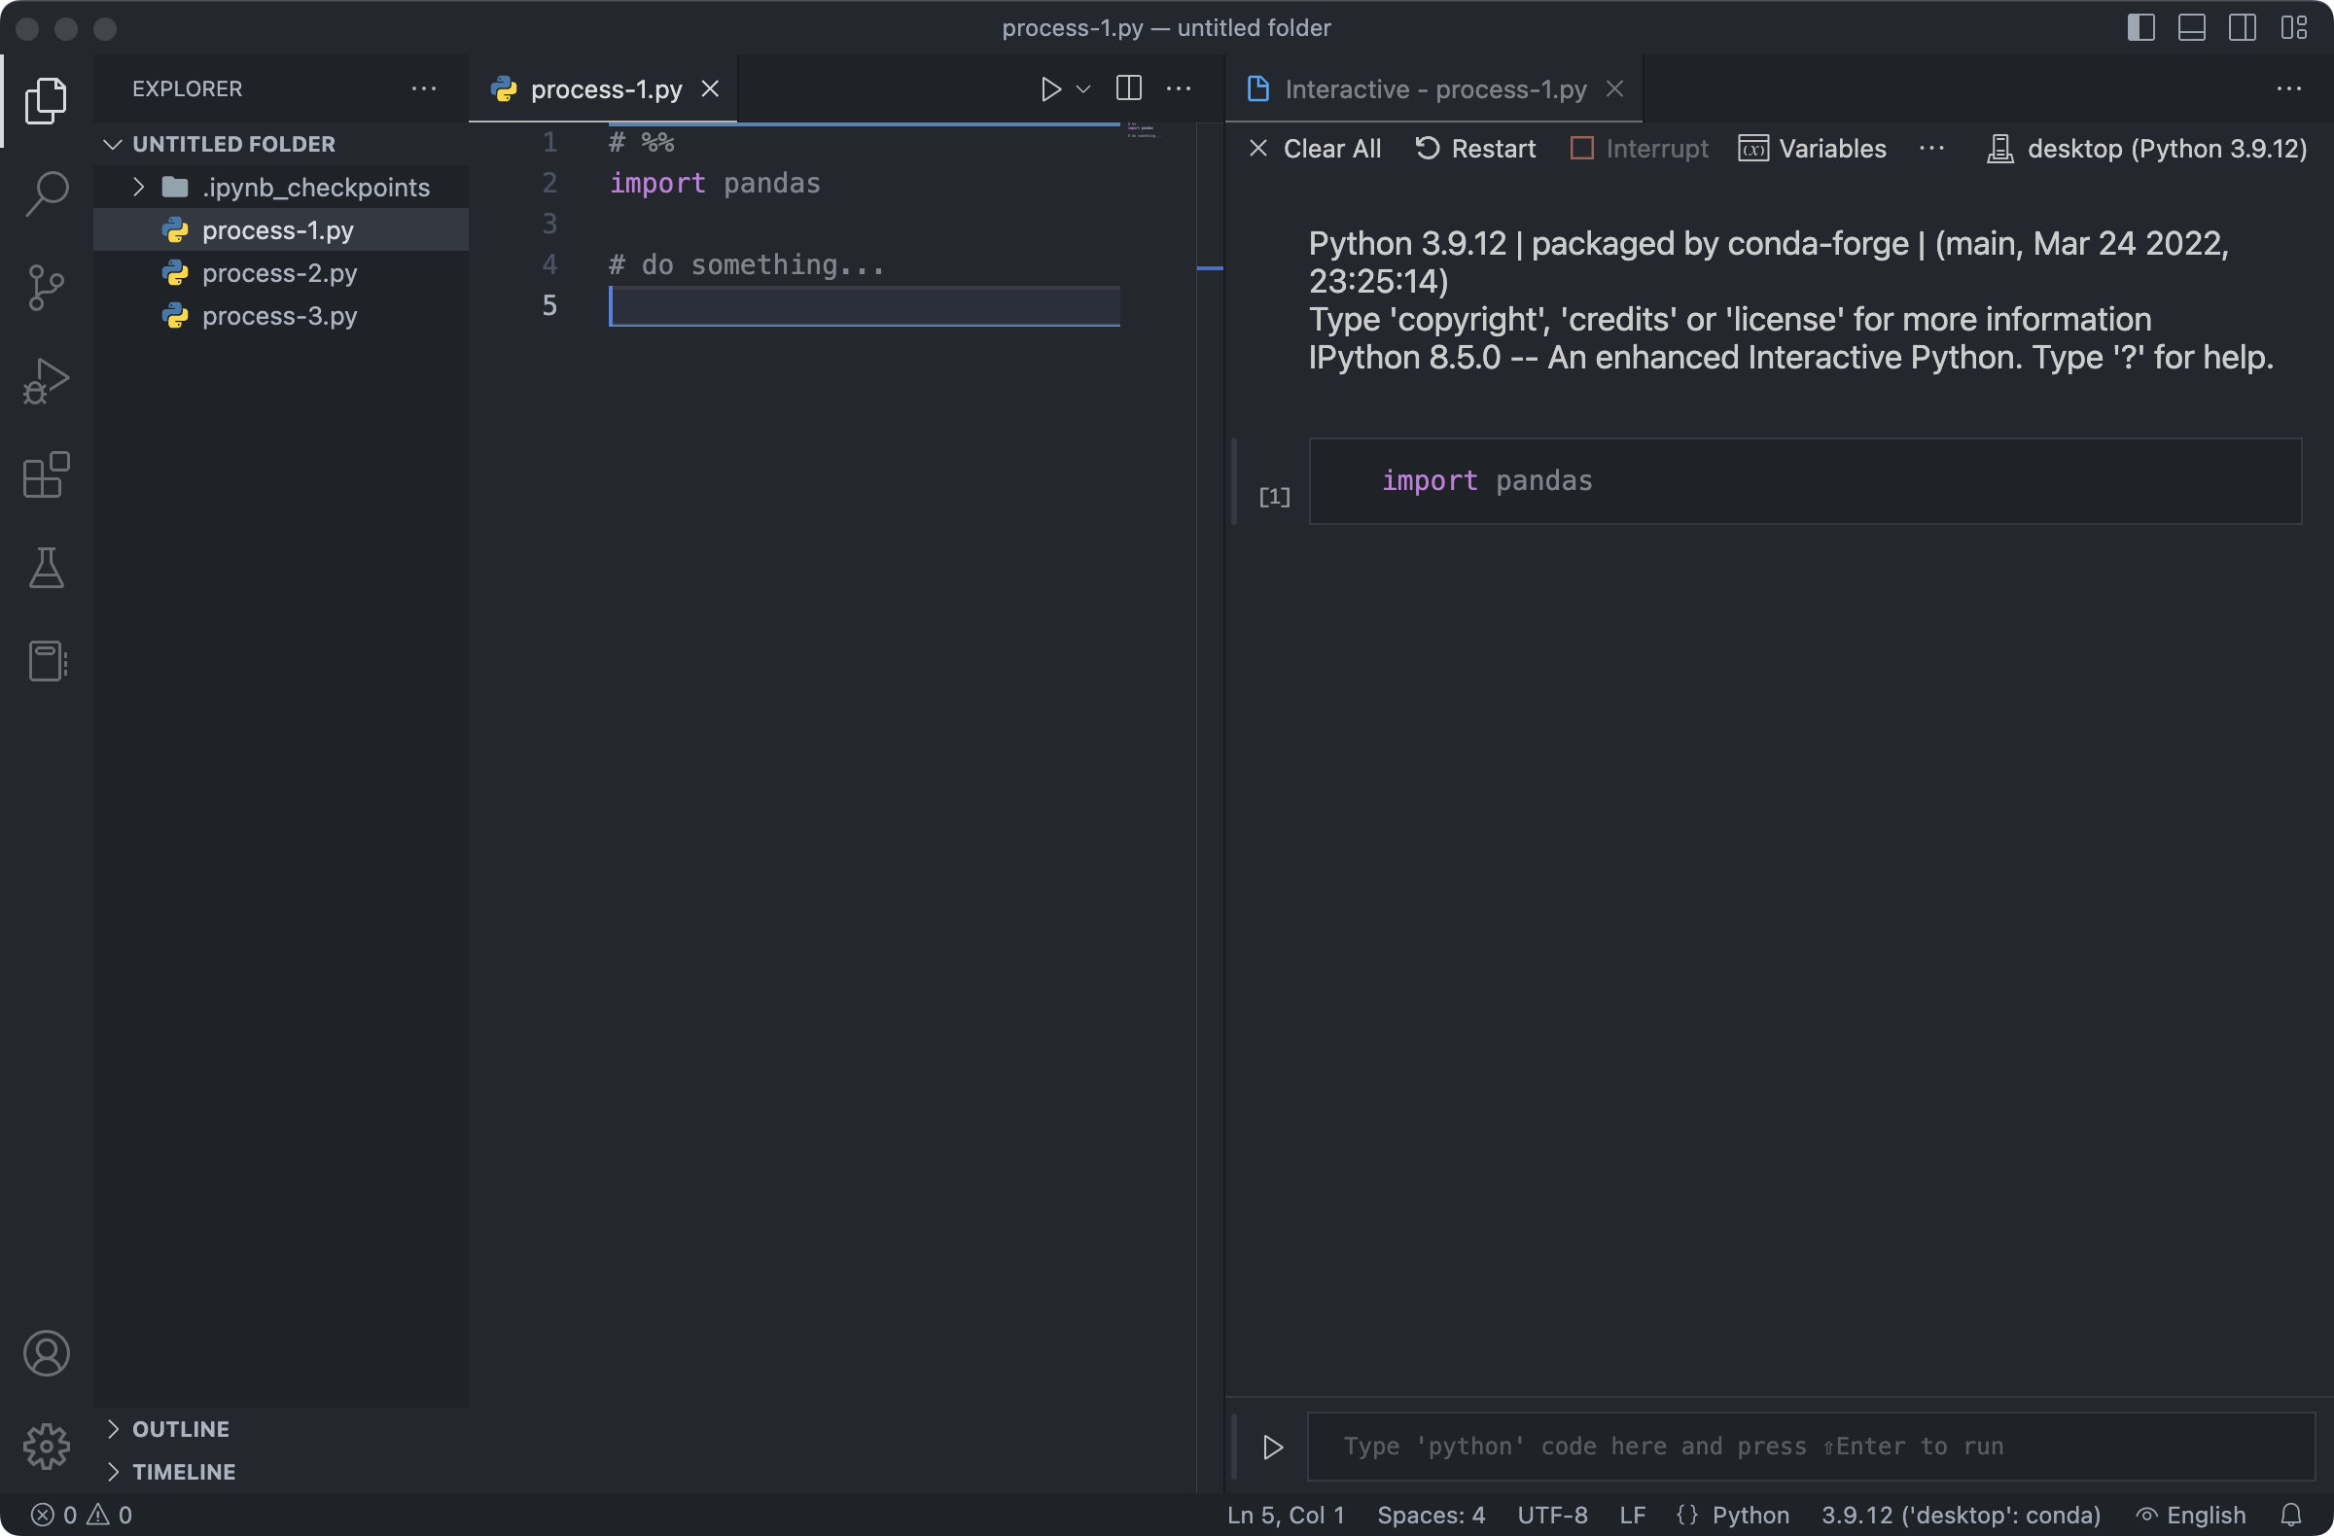Run the Python file with play icon
The width and height of the screenshot is (2334, 1536).
(1050, 89)
